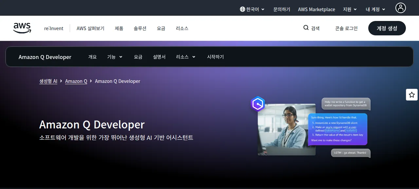Open the re:Invent link

pyautogui.click(x=54, y=28)
